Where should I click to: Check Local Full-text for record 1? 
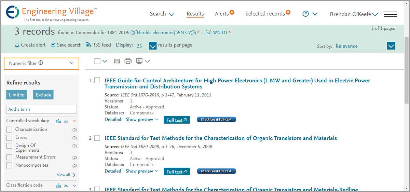216,120
